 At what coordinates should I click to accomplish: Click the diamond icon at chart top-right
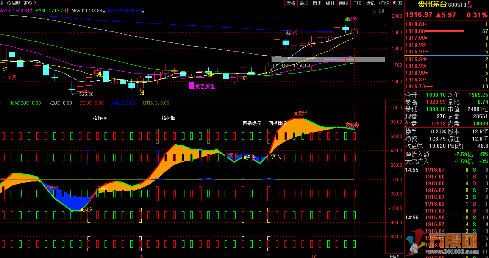[375, 11]
